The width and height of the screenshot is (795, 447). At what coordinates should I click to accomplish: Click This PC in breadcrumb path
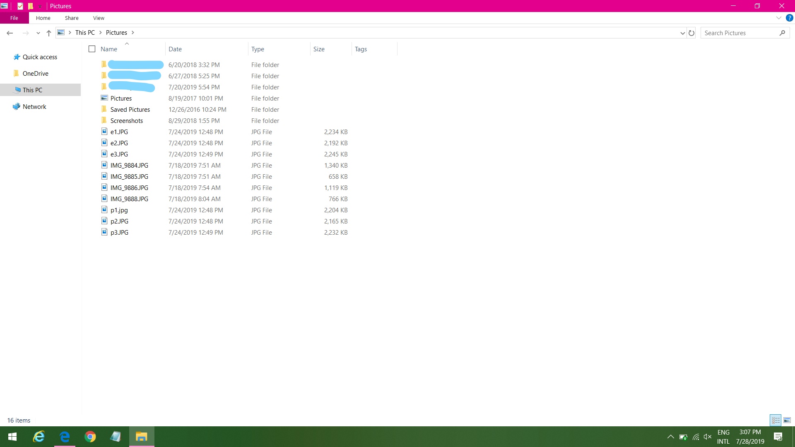point(85,33)
